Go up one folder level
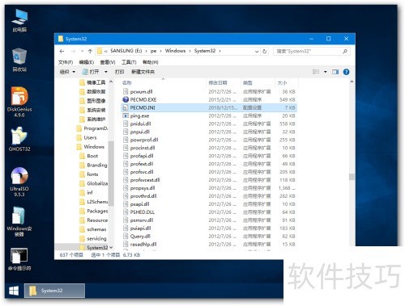Screen dimensions: 405x306 (90, 51)
